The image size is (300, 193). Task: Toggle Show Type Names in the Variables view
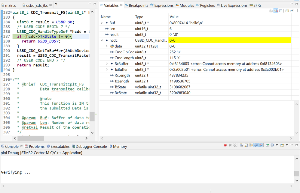click(x=271, y=11)
